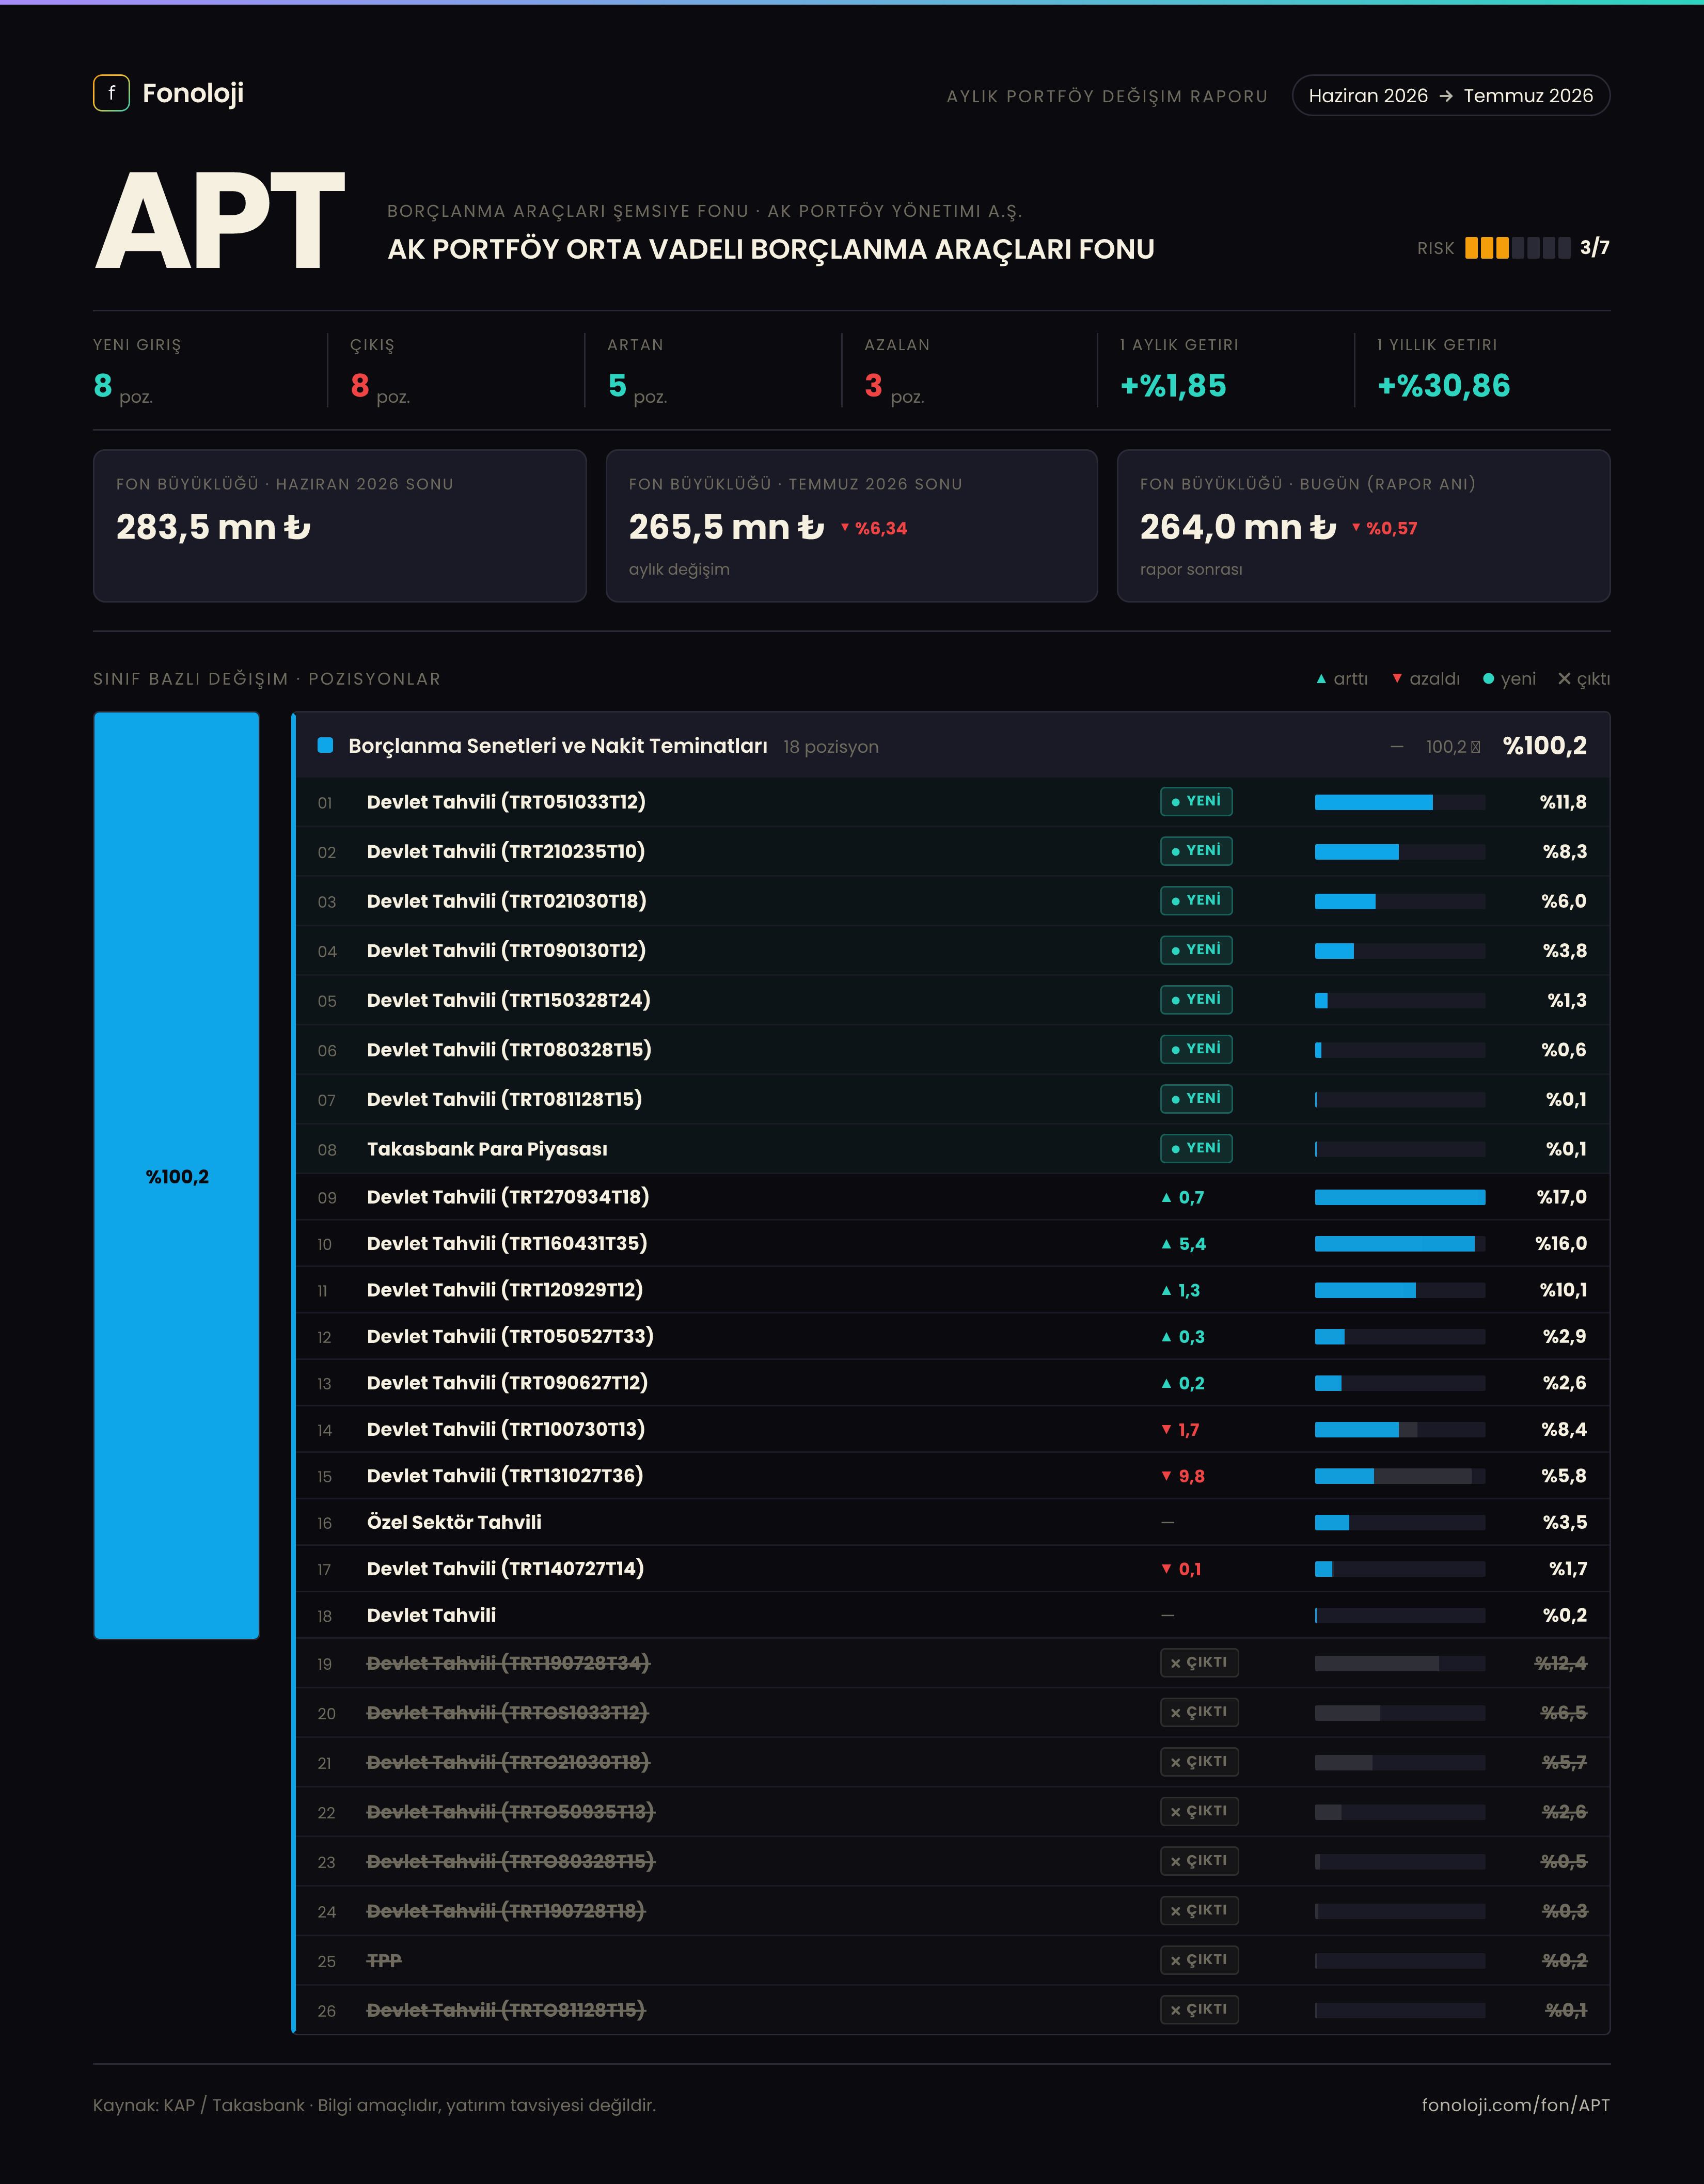Open the Fonoloji brand name link

click(x=193, y=93)
